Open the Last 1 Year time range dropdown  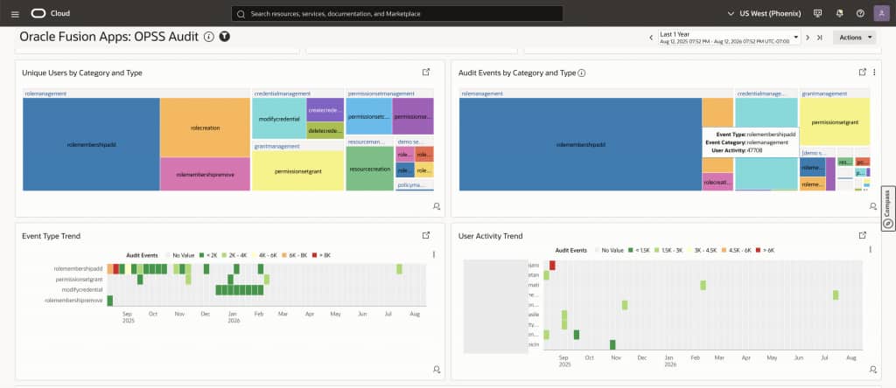[x=729, y=38]
